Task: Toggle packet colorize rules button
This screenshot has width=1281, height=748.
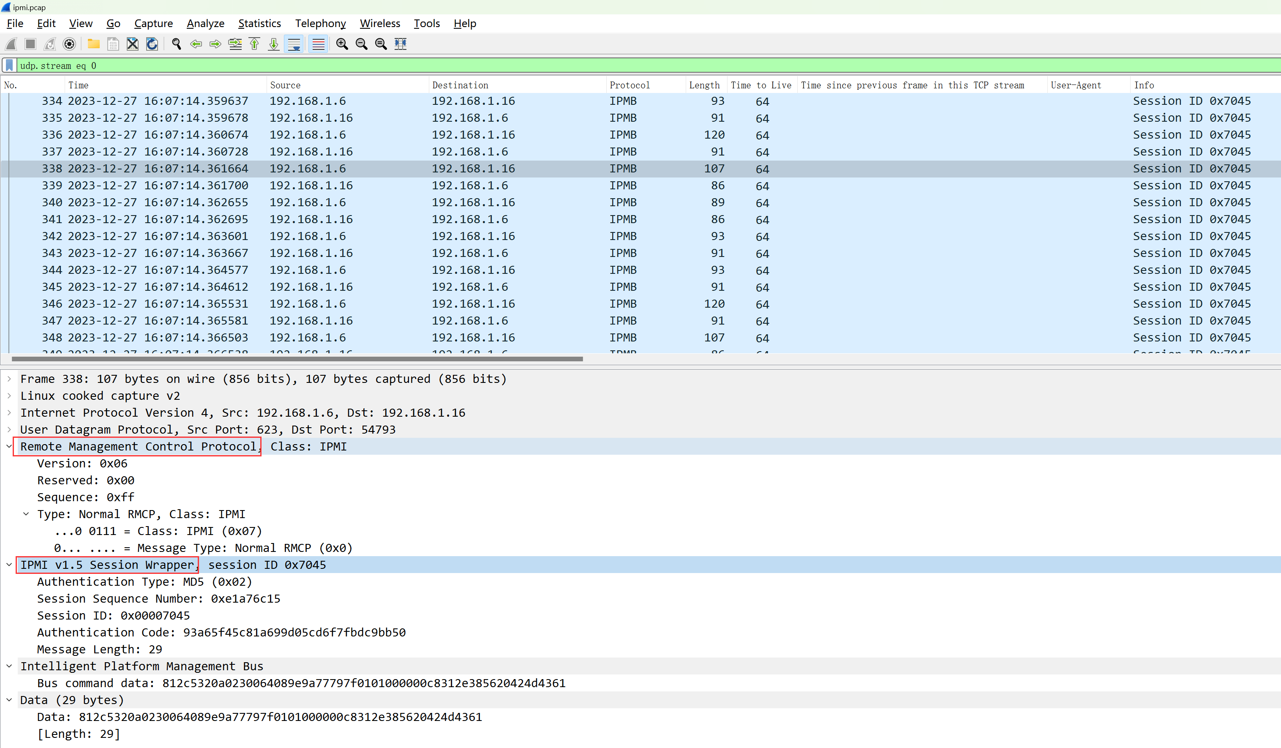Action: [318, 44]
